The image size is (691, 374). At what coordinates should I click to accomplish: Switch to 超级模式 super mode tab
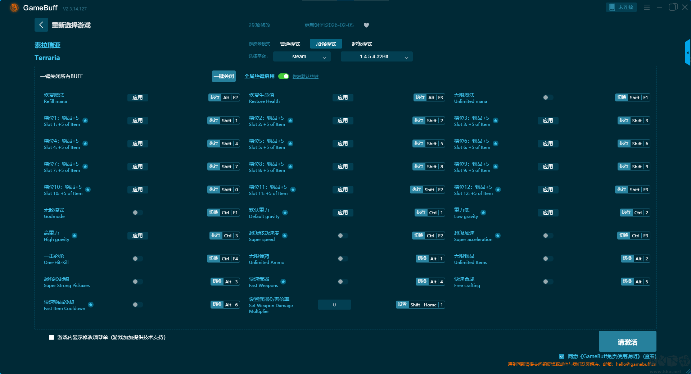(x=362, y=44)
